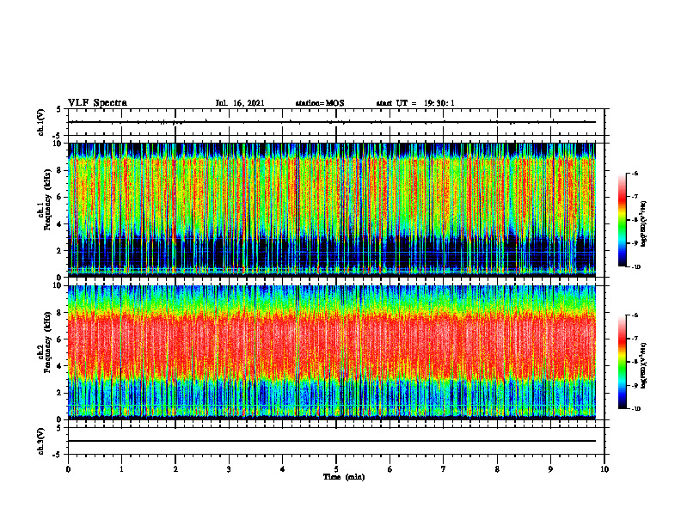Click the "-7" value on ch.2 colorbar
Screen dimensions: 681x526
point(635,339)
